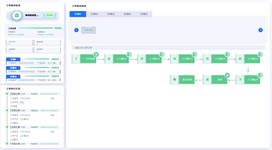Click order number CP202301151522 row
Image resolution: width=272 pixels, height=150 pixels.
click(x=33, y=71)
